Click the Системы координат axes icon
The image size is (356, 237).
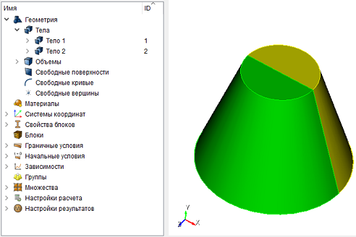click(x=18, y=114)
